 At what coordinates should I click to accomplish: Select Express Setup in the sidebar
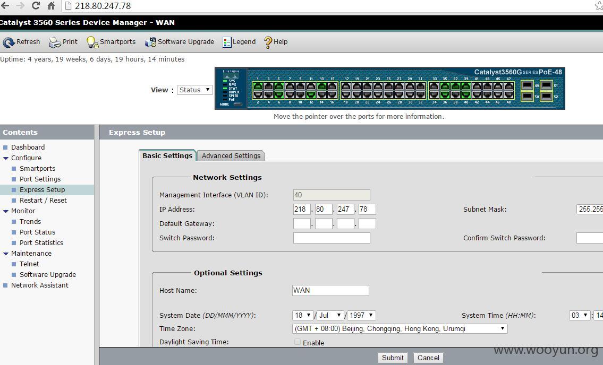point(43,190)
